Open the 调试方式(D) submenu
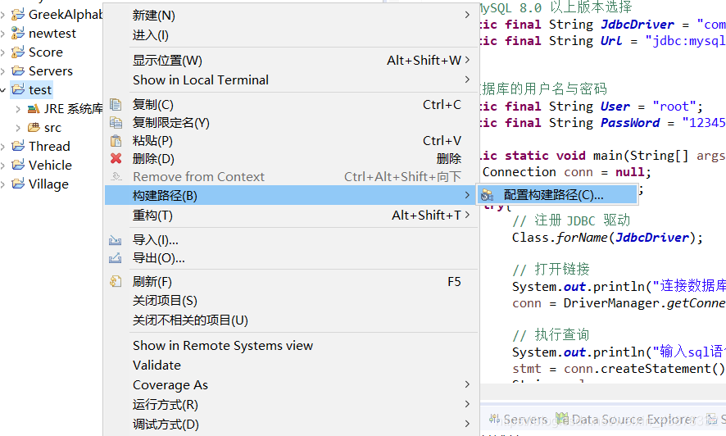The width and height of the screenshot is (726, 436). [291, 425]
